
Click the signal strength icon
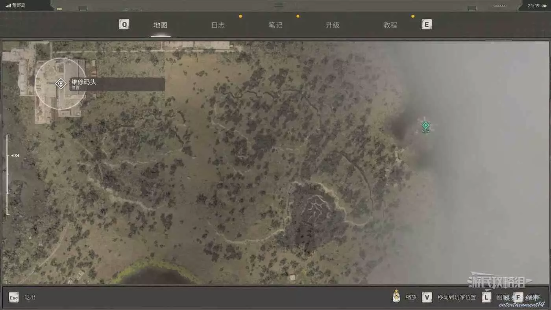pos(8,6)
